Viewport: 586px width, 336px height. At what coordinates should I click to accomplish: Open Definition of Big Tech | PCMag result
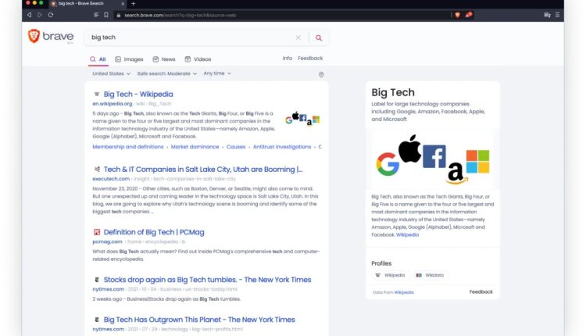pyautogui.click(x=154, y=232)
